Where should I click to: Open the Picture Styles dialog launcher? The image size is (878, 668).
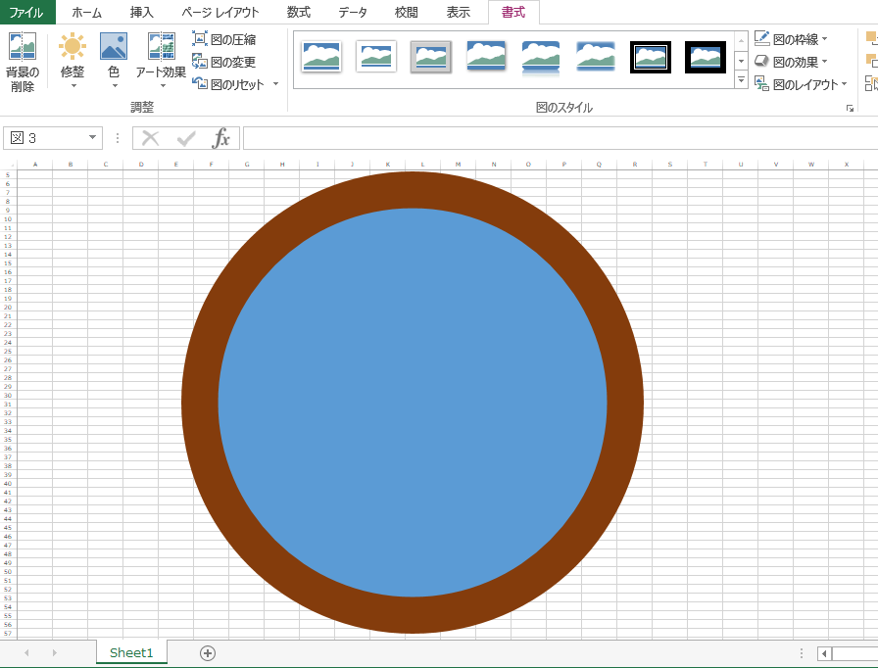pos(850,108)
